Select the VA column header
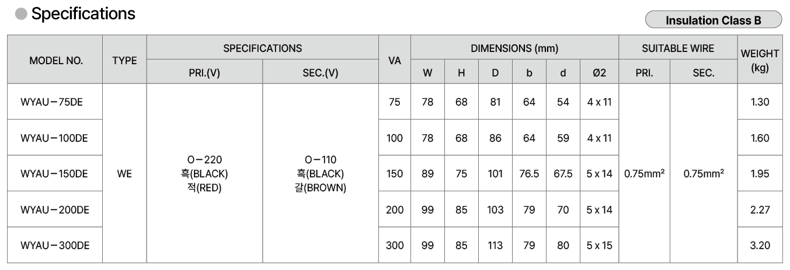Image resolution: width=790 pixels, height=270 pixels. pos(394,60)
